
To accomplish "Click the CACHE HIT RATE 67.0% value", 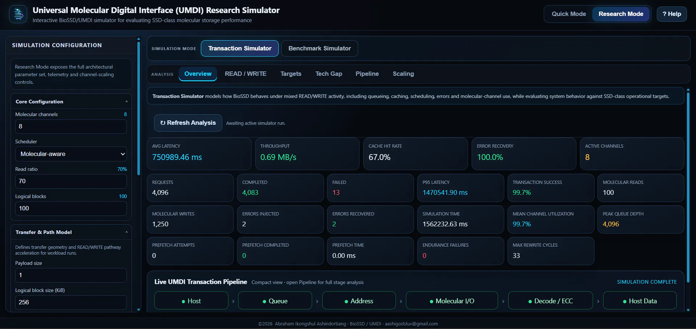I will [x=380, y=157].
